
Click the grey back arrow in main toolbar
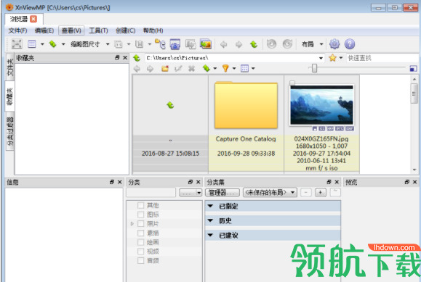point(223,44)
